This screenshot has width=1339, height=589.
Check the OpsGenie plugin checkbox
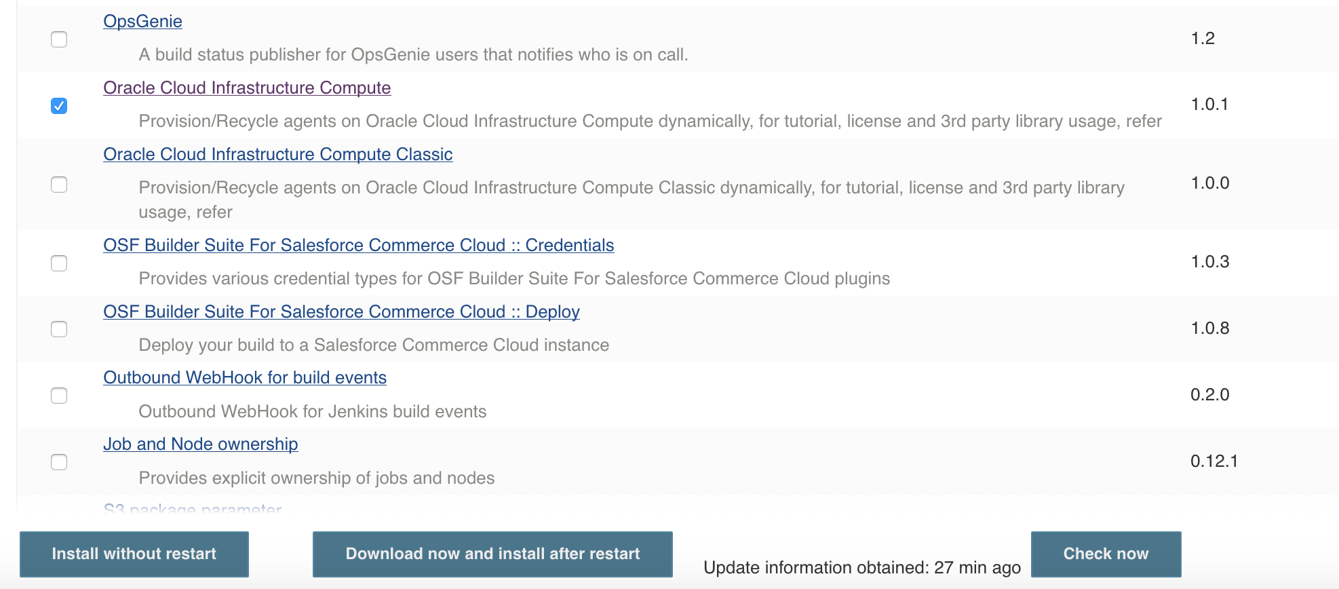click(59, 39)
